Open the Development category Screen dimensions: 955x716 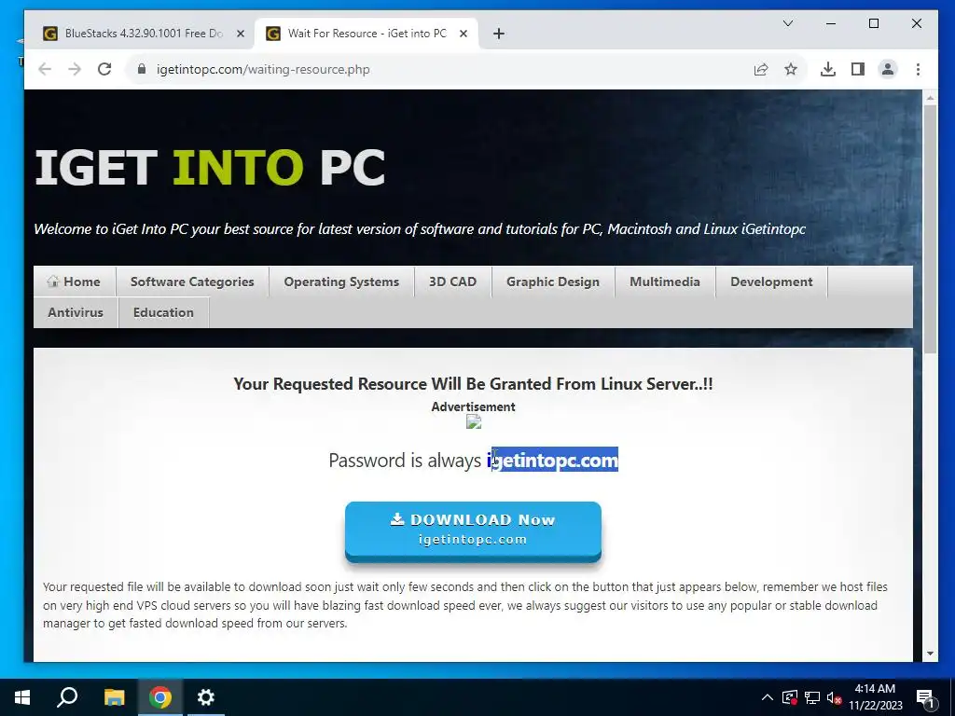771,282
